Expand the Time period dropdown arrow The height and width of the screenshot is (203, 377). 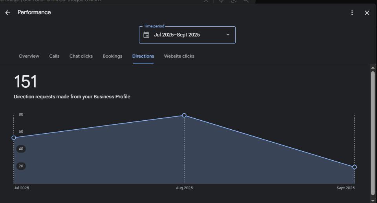pos(228,35)
